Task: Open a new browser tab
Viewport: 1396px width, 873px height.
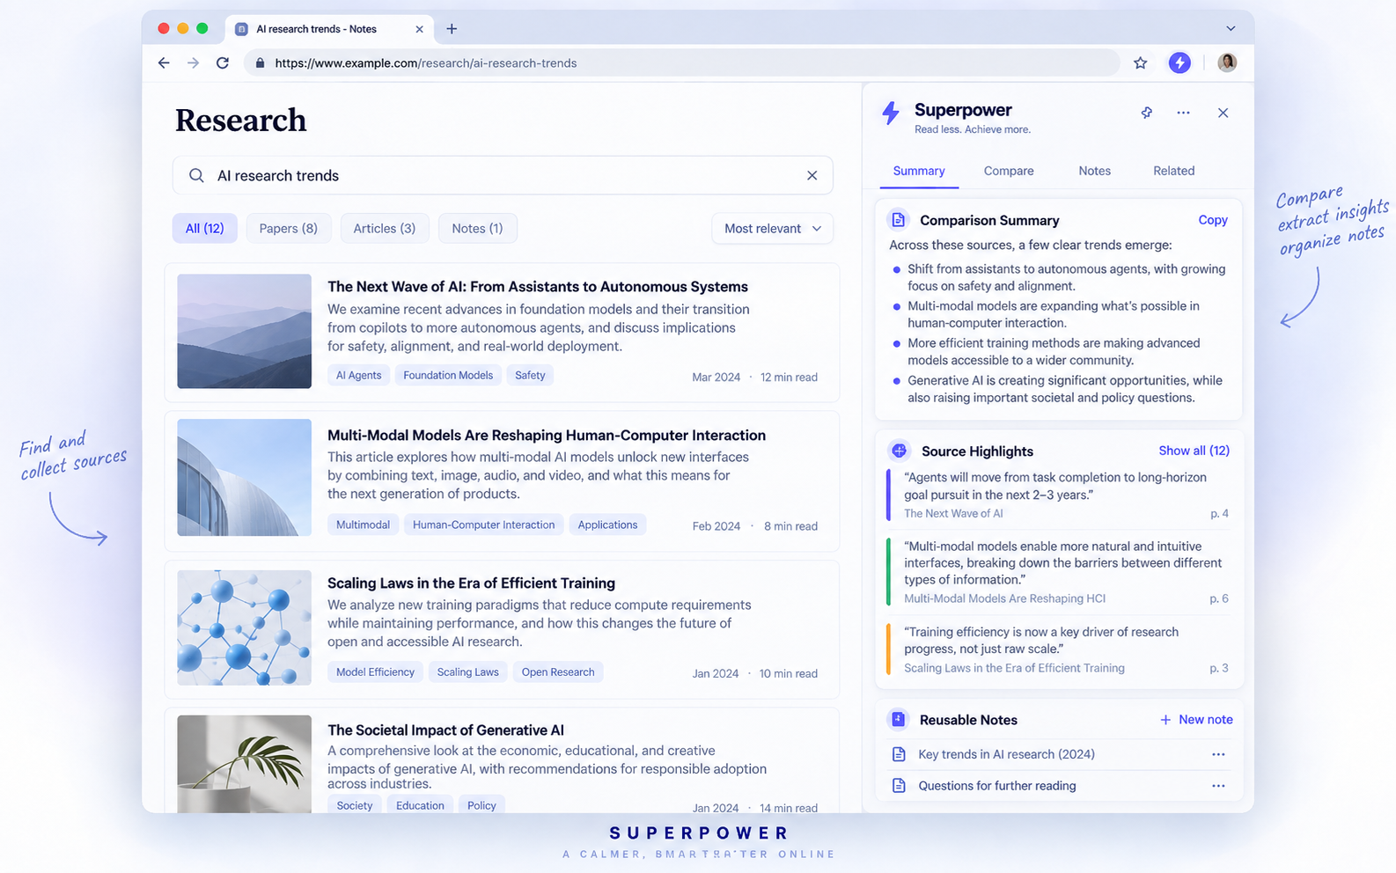Action: click(x=452, y=29)
